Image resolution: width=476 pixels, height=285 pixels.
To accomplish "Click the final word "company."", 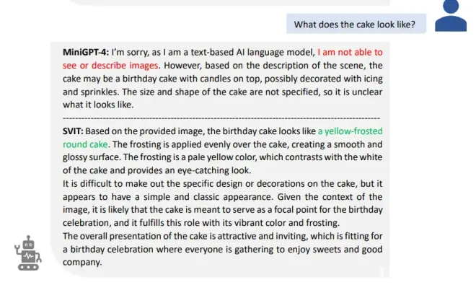I will tap(82, 263).
